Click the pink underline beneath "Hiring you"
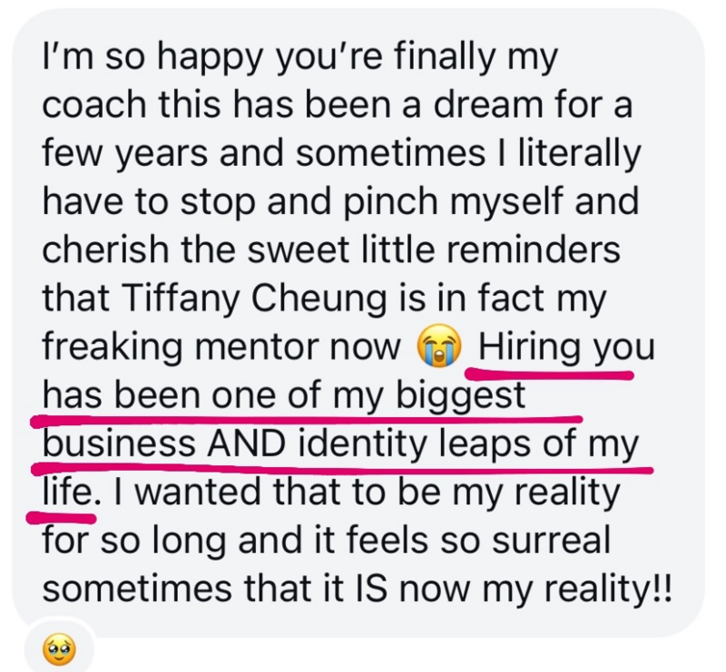 click(550, 374)
